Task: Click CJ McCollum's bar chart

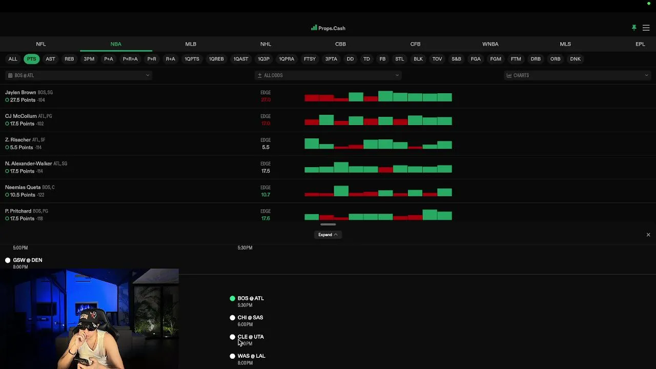Action: point(378,120)
